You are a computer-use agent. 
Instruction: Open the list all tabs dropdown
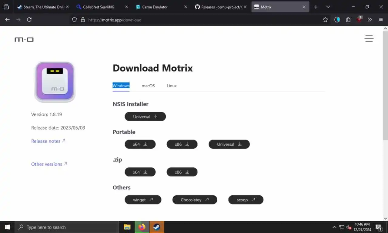pos(328,7)
